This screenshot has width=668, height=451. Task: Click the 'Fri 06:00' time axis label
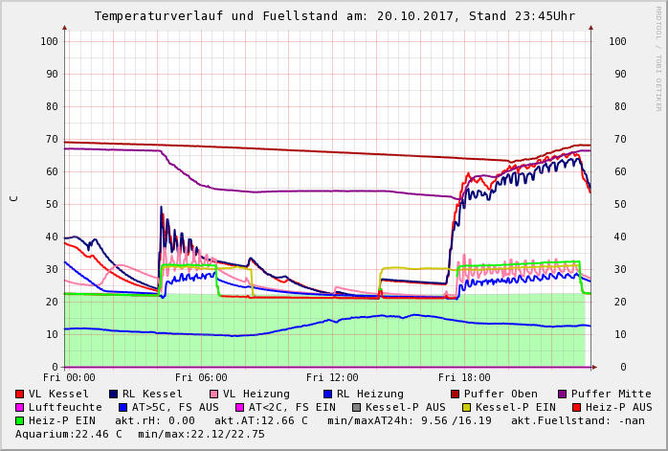(201, 377)
